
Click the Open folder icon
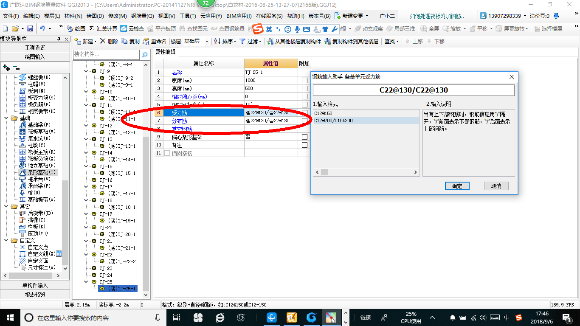coord(15,28)
